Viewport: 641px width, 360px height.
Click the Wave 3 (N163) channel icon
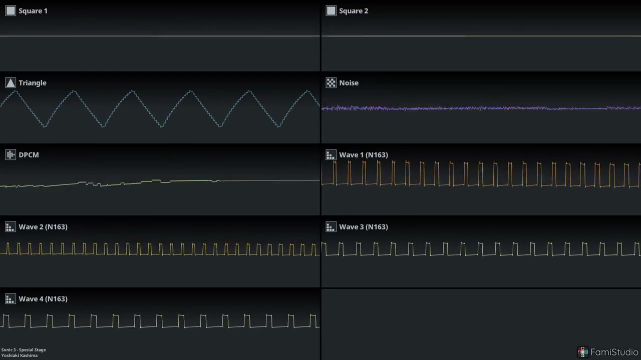[331, 226]
